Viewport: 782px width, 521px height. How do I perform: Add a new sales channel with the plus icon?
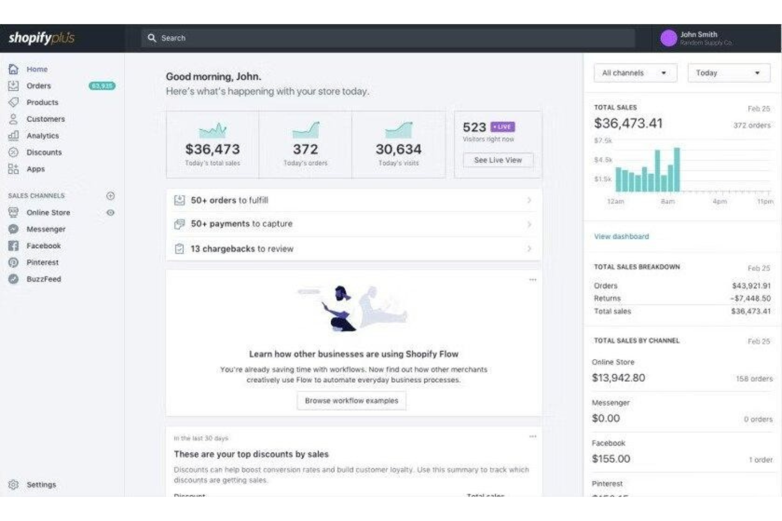[110, 195]
